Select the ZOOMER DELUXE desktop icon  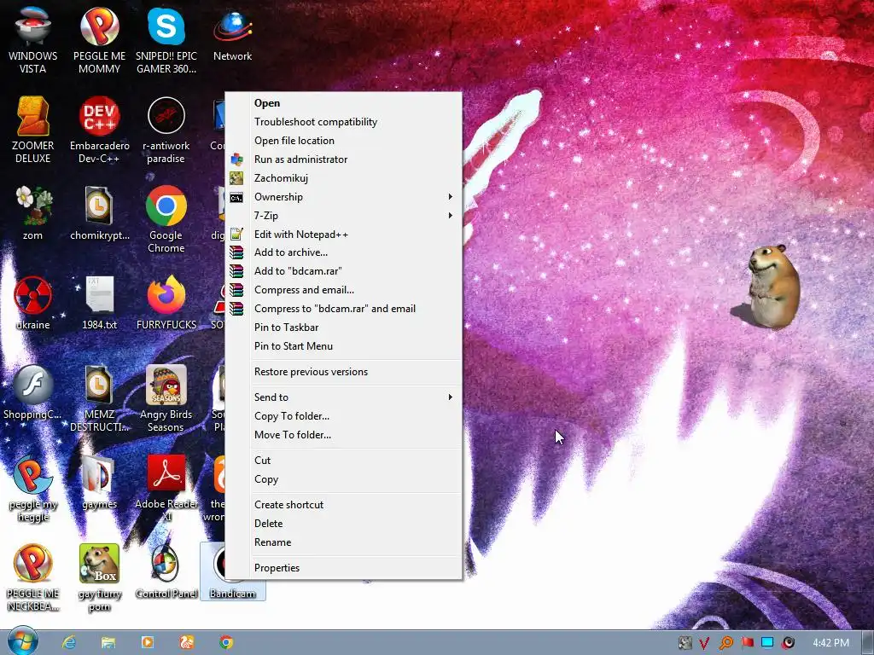click(33, 130)
